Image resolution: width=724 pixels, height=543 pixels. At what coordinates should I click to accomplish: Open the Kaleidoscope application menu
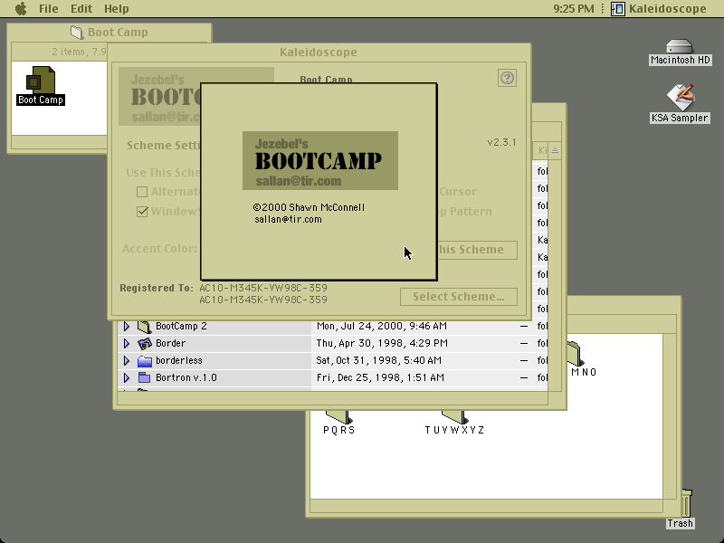tap(659, 9)
